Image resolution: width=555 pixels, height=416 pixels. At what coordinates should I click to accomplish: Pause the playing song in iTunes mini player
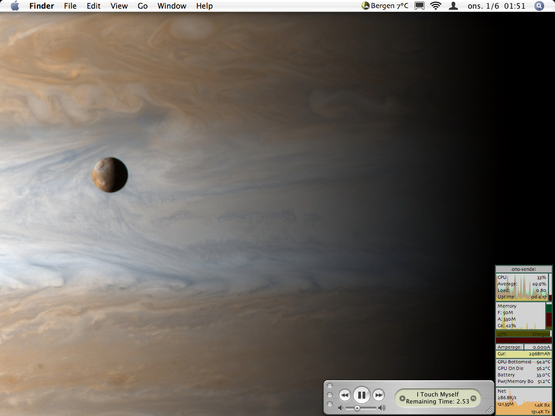[362, 395]
